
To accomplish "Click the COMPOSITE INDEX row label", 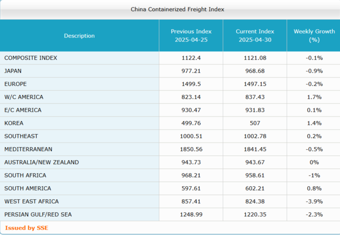I will (x=31, y=58).
